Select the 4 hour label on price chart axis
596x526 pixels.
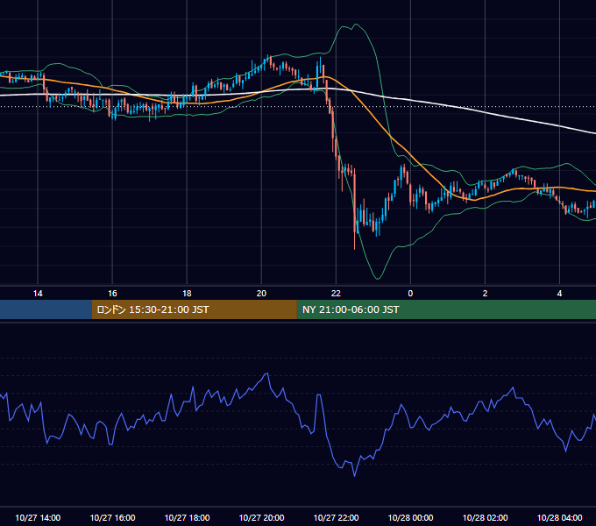(x=559, y=294)
